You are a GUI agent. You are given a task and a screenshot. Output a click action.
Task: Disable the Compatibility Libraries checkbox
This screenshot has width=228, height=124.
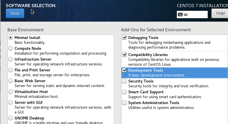coord(124,55)
